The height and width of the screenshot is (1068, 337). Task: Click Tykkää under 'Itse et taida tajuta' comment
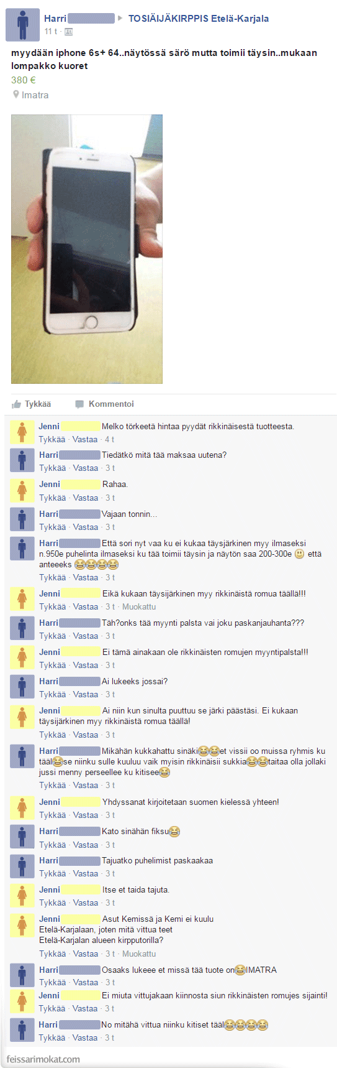(x=52, y=903)
